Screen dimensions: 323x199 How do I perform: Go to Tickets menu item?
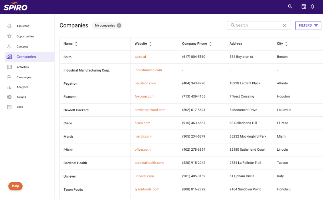click(21, 97)
